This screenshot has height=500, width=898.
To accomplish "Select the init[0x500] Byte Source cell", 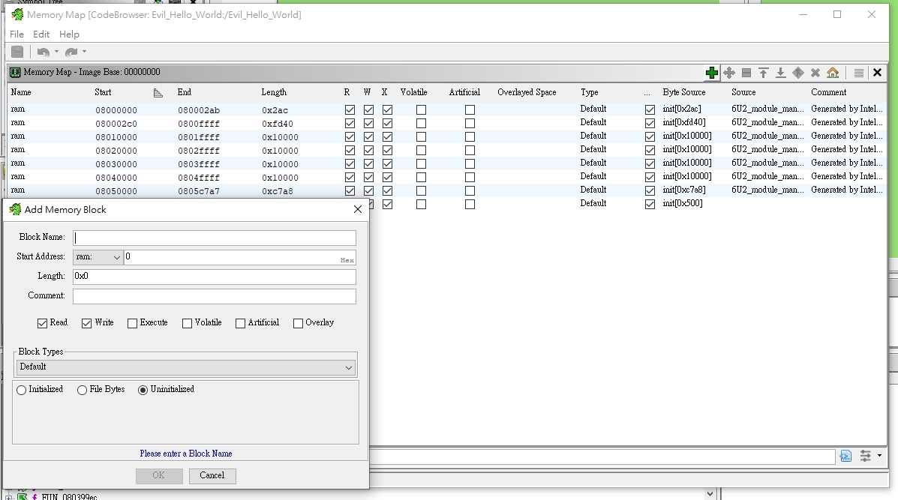I will [683, 204].
